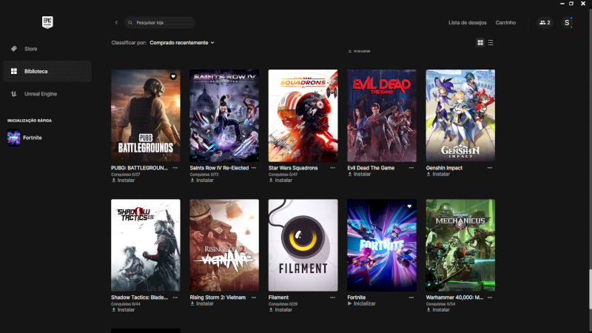Open the user profile avatar
Screen dimensions: 592x333
pos(568,23)
